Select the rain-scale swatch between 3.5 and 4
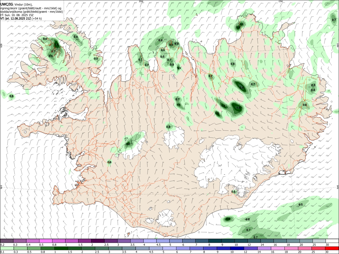This screenshot has width=339, height=254. coord(129,248)
